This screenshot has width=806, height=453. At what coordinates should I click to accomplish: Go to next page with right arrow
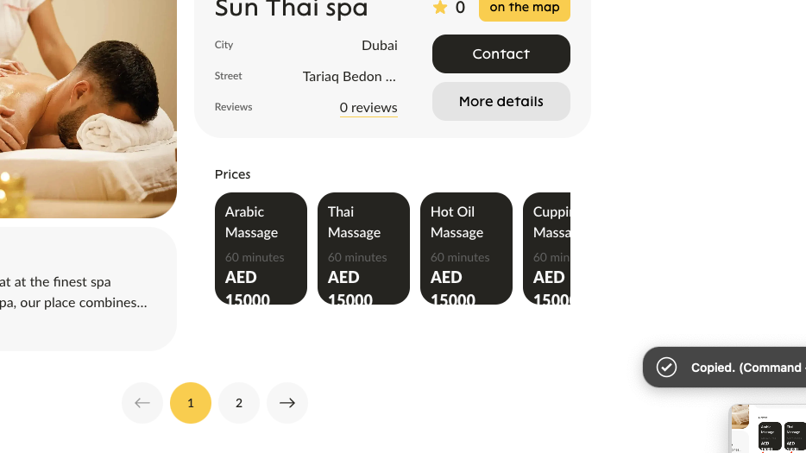pyautogui.click(x=287, y=403)
